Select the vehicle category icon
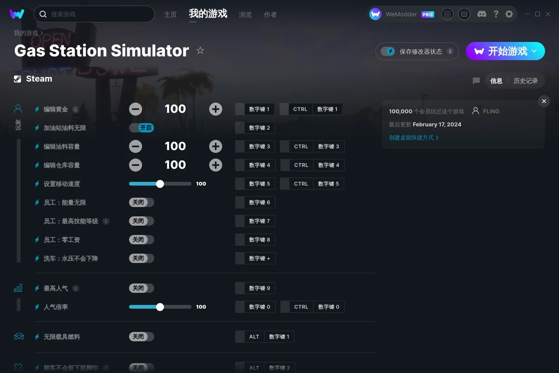This screenshot has width=559, height=373. 19,337
